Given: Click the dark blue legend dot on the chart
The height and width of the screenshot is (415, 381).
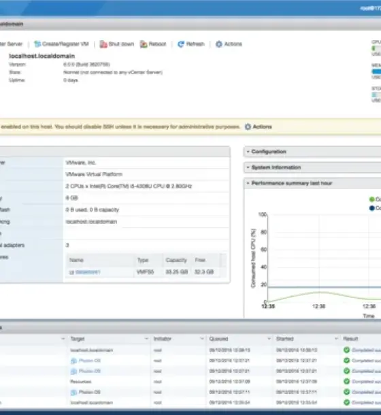Looking at the screenshot, I should click(x=371, y=208).
